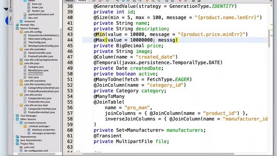277x156 pixels.
Task: Collapse the <default package> node
Action: (x=21, y=126)
